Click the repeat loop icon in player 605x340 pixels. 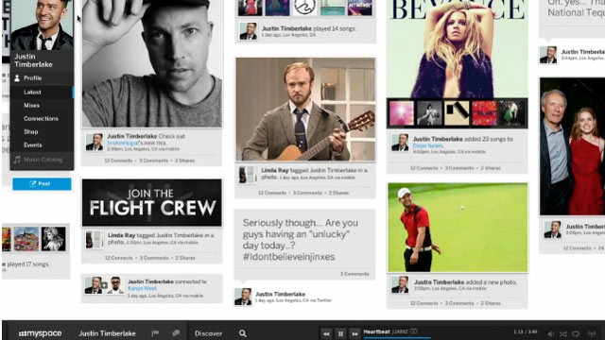(x=576, y=333)
